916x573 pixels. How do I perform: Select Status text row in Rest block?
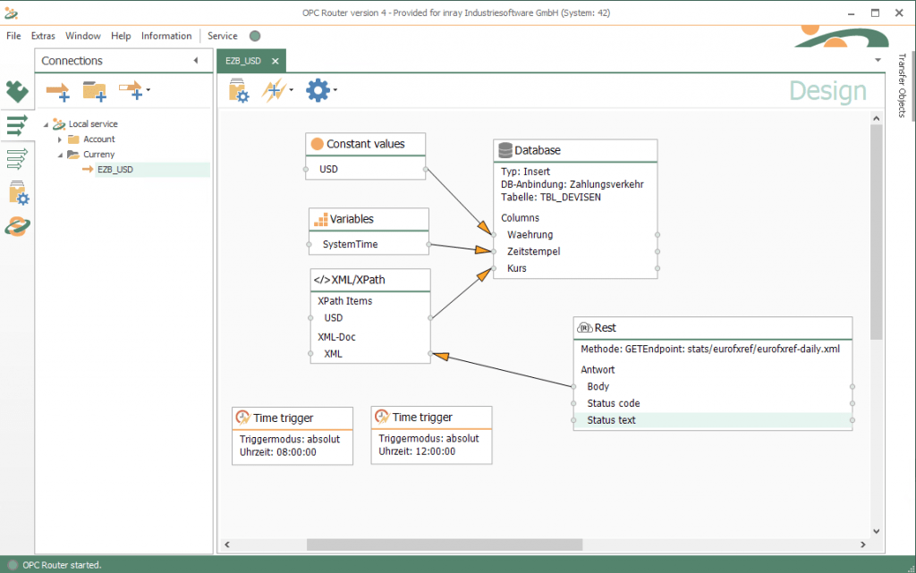pos(713,420)
